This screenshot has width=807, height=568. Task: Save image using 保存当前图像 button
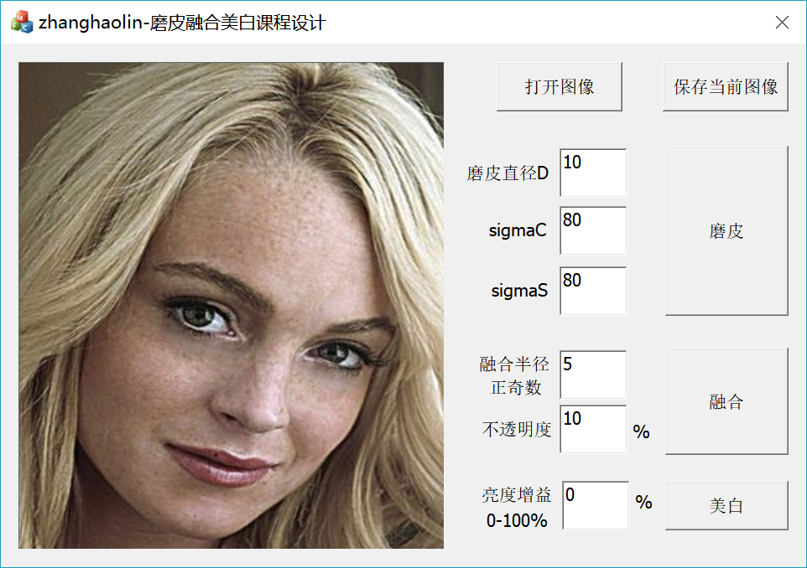(x=726, y=86)
